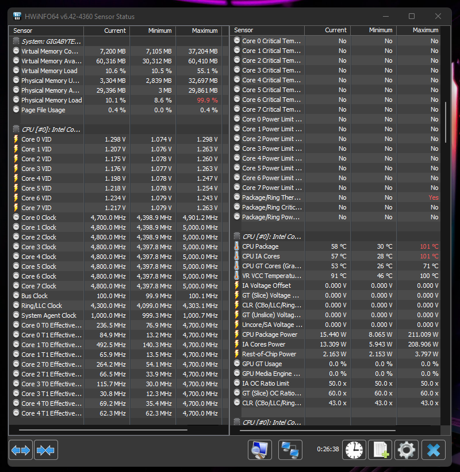The image size is (460, 472).
Task: Collapse the System: GIGABYTE sensor group
Action: click(x=16, y=41)
